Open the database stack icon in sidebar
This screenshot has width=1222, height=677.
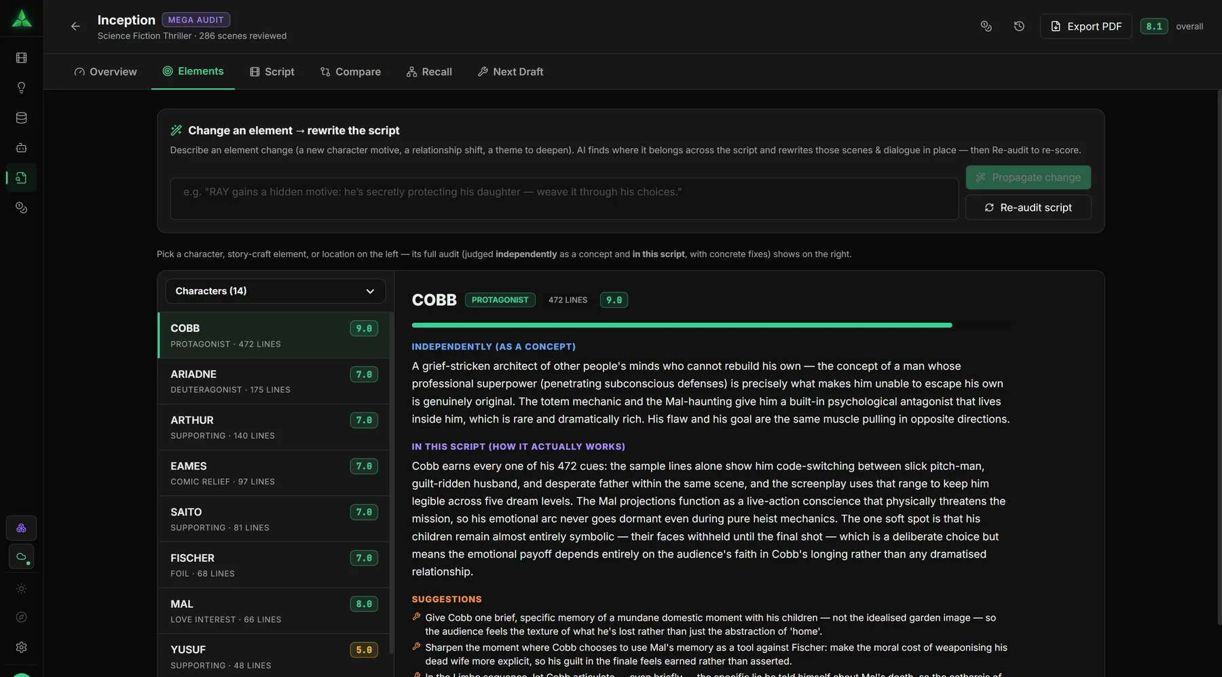pos(22,117)
